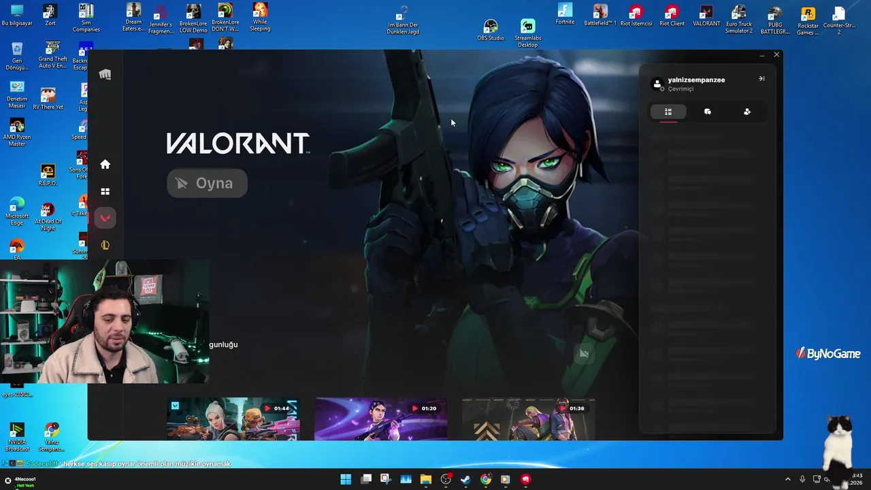Expand the system tray hidden icons chevron

point(788,479)
